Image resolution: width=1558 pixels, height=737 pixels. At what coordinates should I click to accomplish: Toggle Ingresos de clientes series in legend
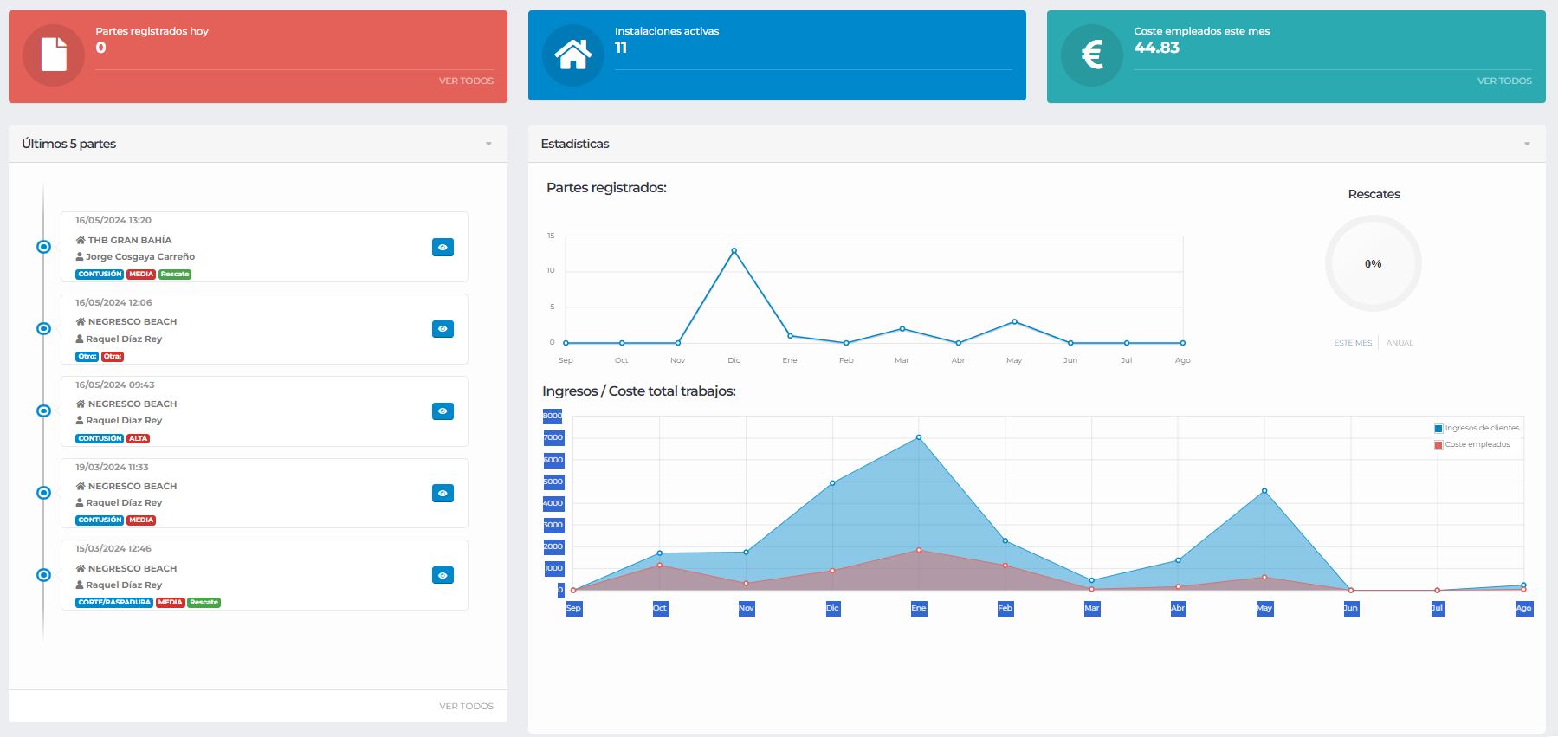point(1476,428)
